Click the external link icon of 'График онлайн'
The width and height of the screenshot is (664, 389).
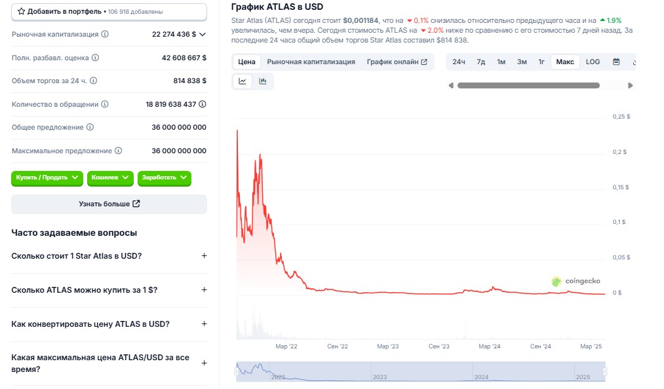point(424,62)
